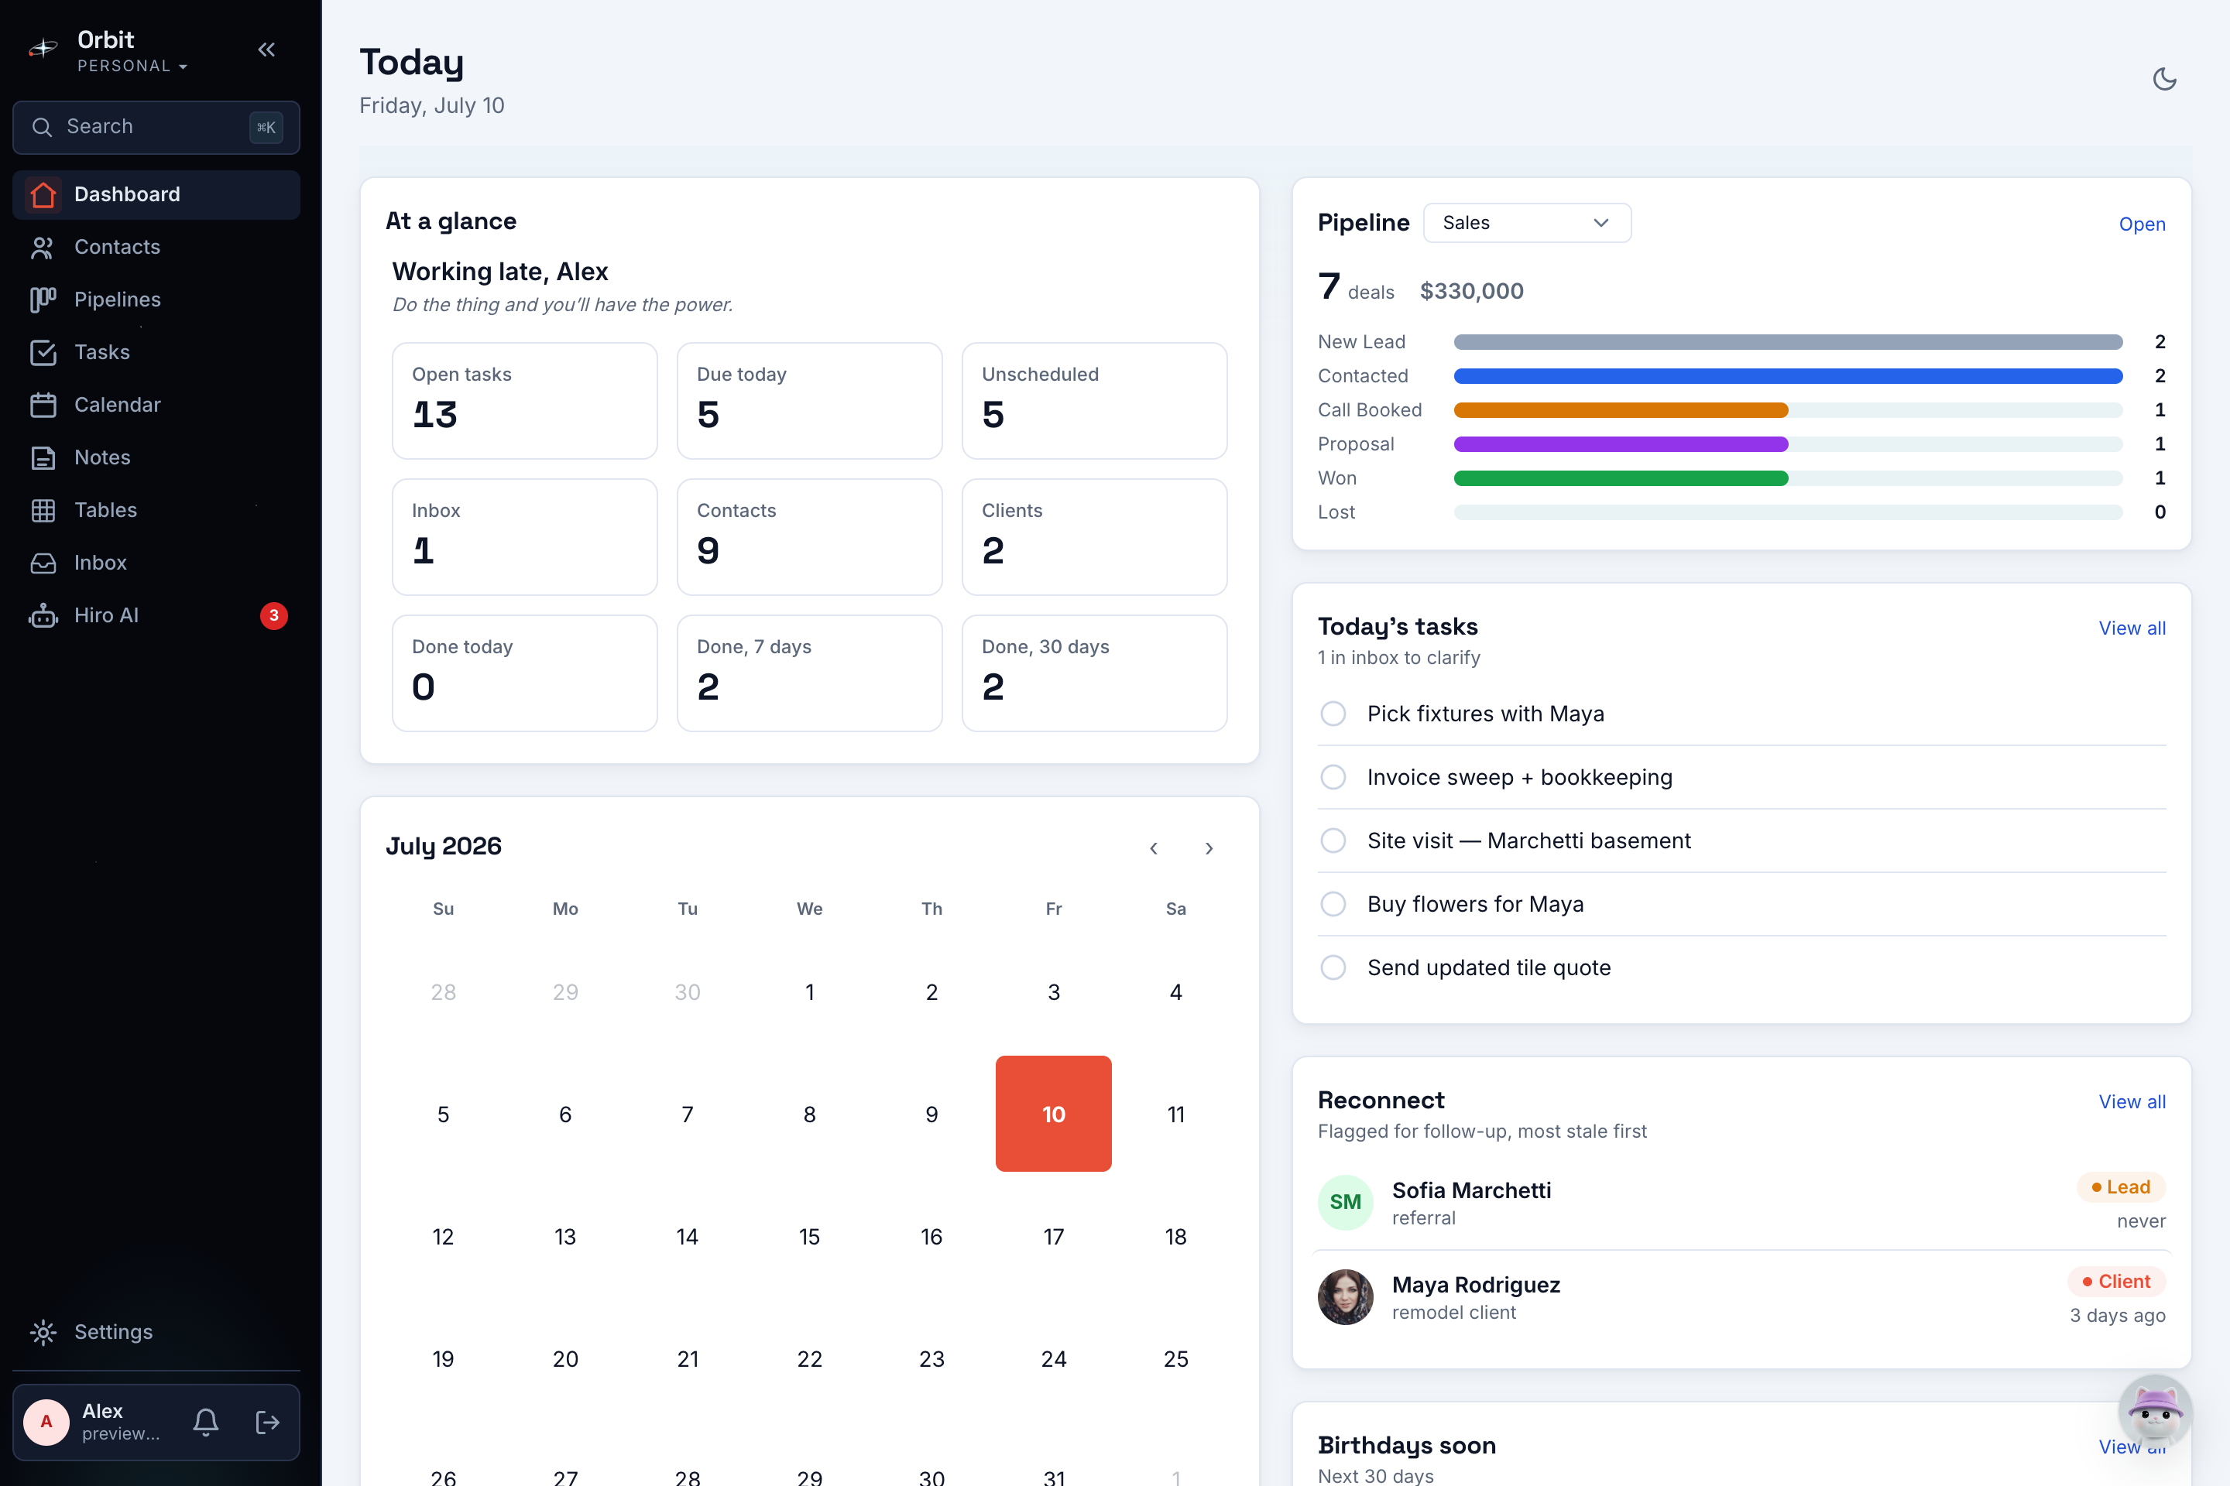Click the Orbit logo icon
This screenshot has height=1486, width=2230.
tap(43, 48)
